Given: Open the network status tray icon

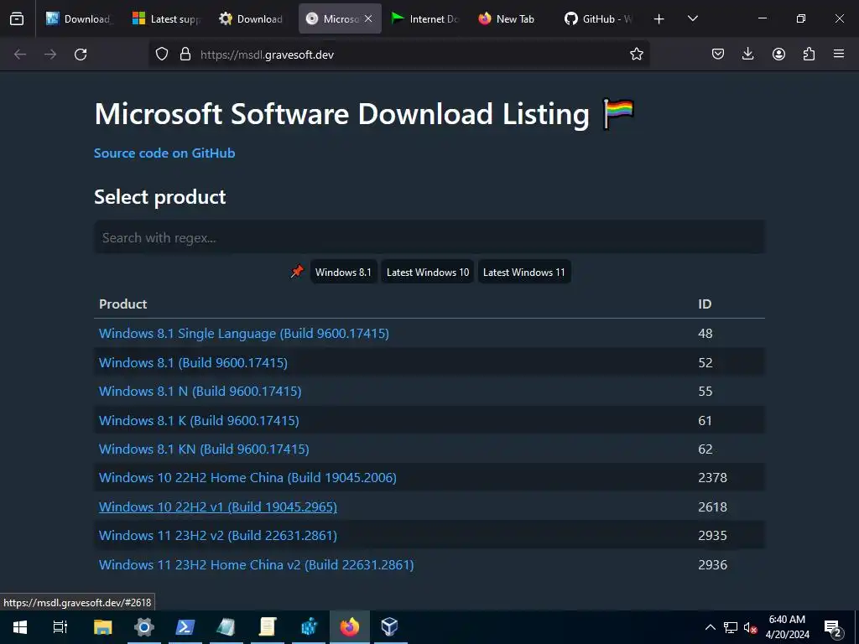Looking at the screenshot, I should [731, 627].
